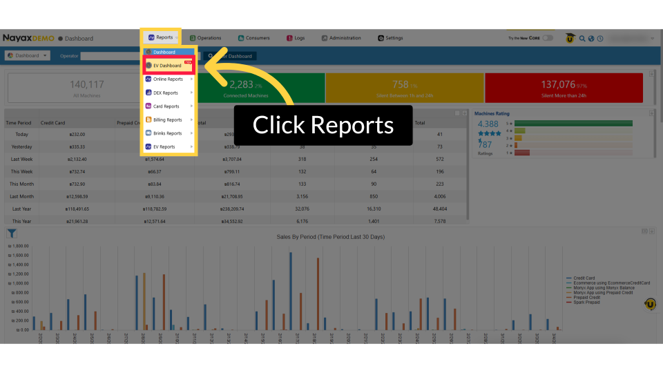663x373 pixels.
Task: Expand the Online Reports submenu
Action: [169, 79]
